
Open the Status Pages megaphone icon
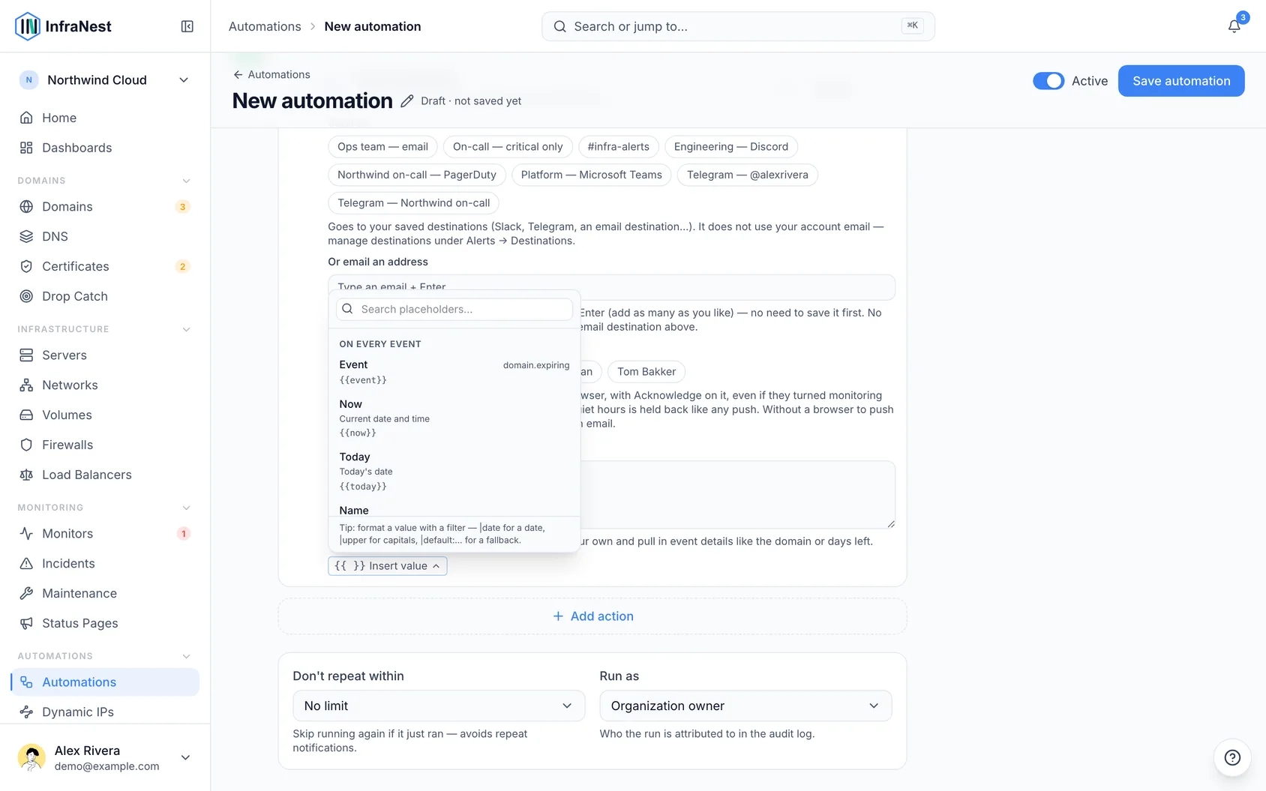(x=26, y=623)
